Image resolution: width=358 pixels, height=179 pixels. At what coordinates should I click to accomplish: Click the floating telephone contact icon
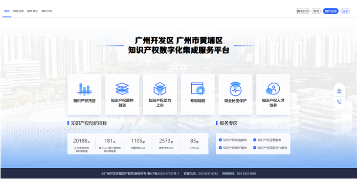339,102
